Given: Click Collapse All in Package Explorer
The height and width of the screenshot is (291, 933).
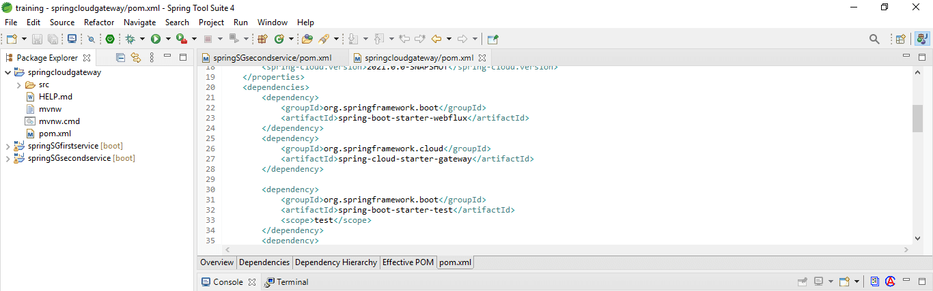Looking at the screenshot, I should coord(121,57).
